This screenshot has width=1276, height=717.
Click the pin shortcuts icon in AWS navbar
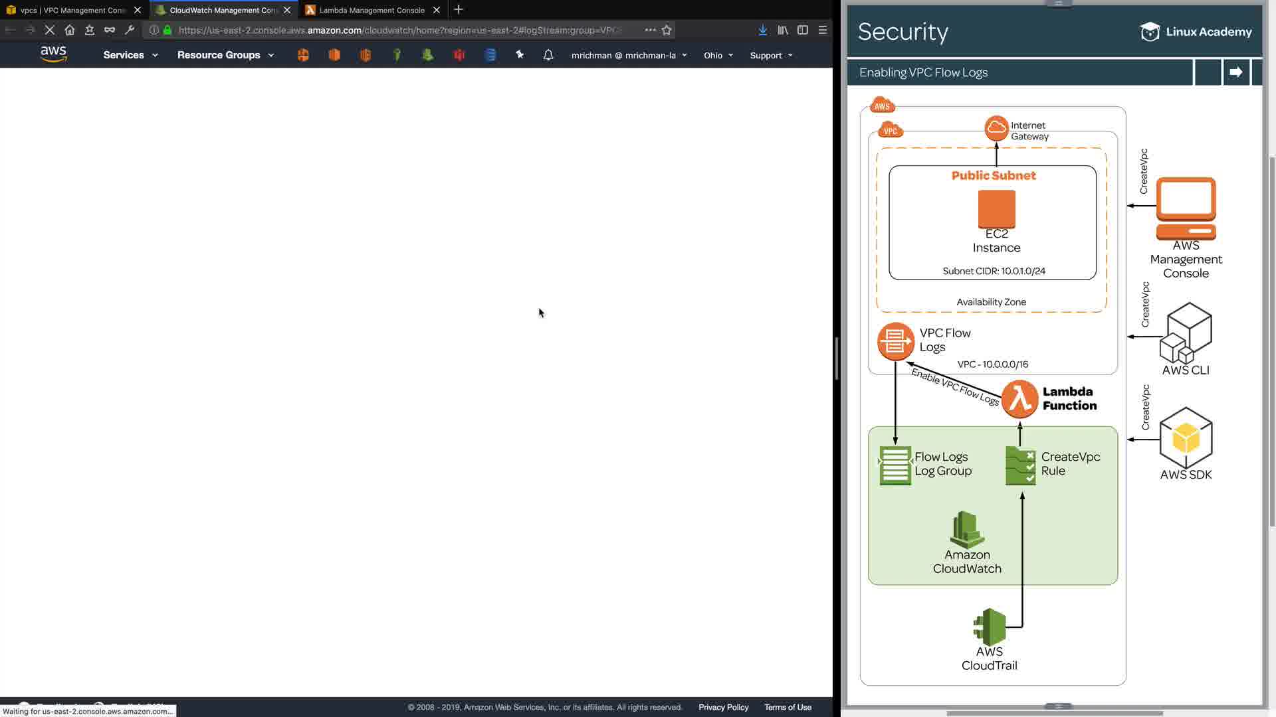(x=520, y=55)
